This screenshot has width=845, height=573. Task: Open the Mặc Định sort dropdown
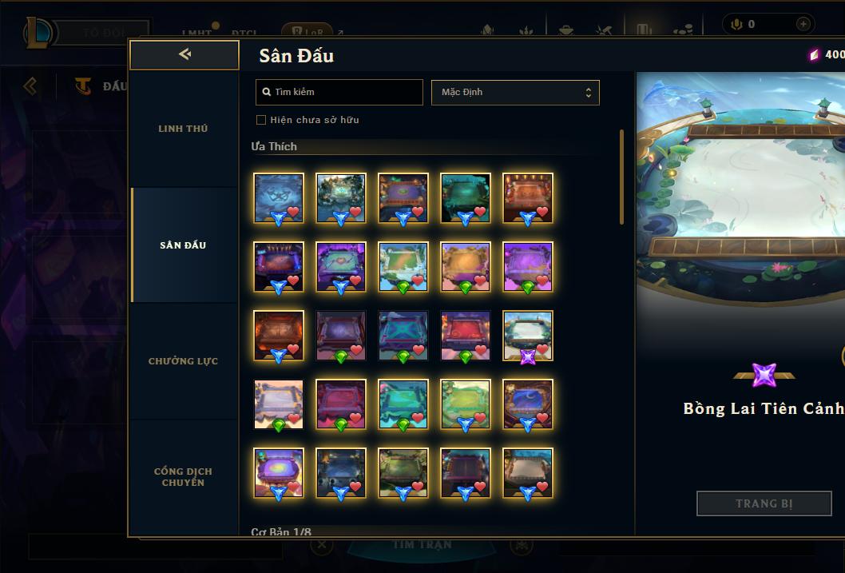[x=515, y=92]
